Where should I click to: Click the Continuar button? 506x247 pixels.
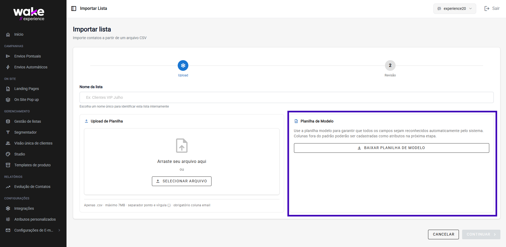pos(481,234)
